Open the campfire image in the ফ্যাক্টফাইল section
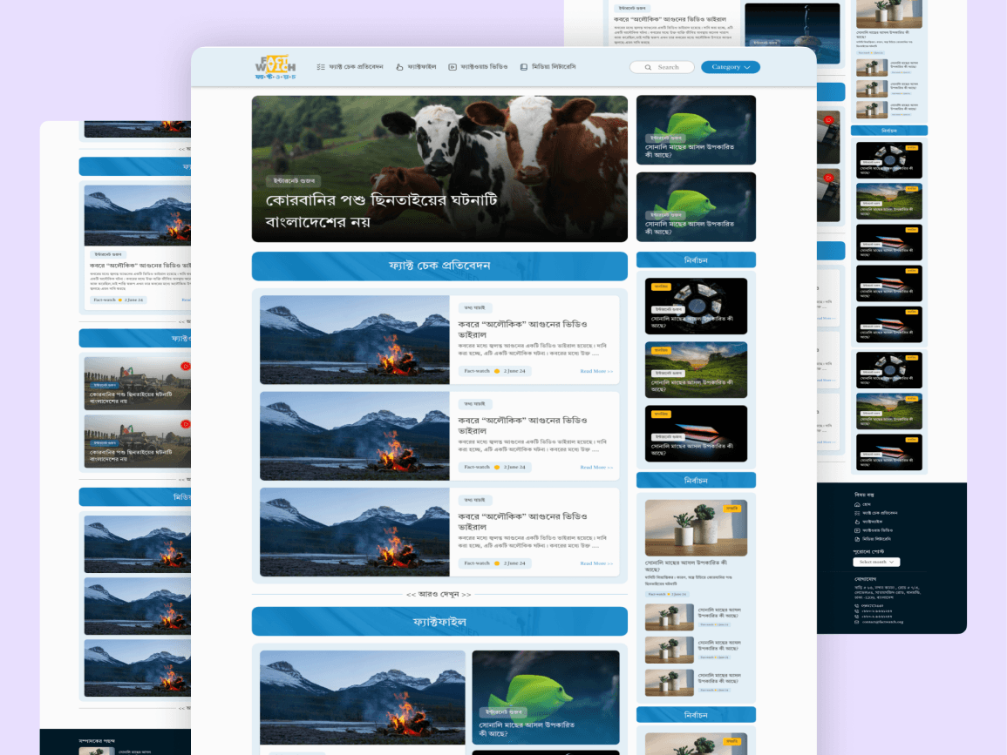Viewport: 1007px width, 755px height. pyautogui.click(x=362, y=698)
